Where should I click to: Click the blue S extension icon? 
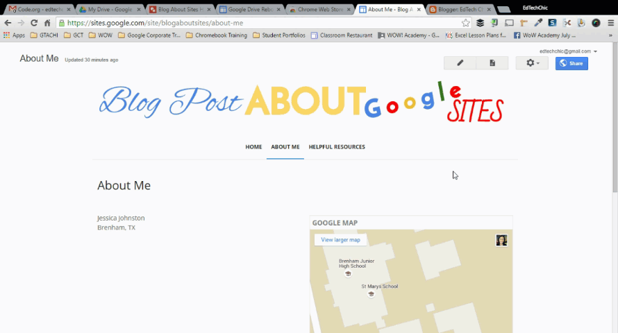point(552,23)
